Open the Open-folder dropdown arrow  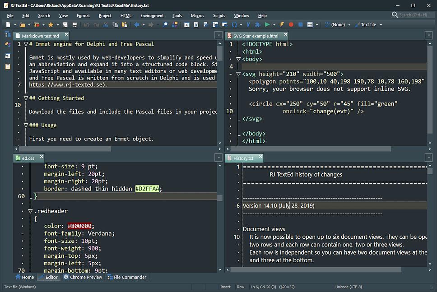tap(29, 25)
